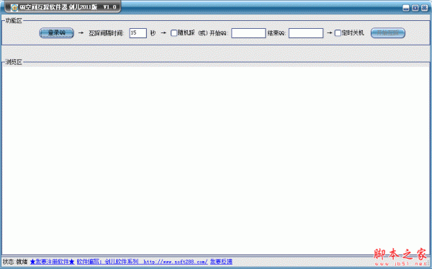Viewport: 432px width, 269px height.
Task: Click the 功能区 group label
Action: pyautogui.click(x=14, y=21)
